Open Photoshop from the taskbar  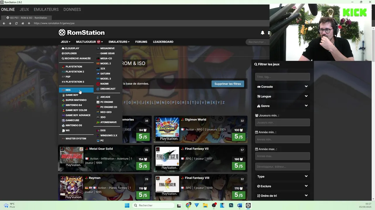[231, 205]
